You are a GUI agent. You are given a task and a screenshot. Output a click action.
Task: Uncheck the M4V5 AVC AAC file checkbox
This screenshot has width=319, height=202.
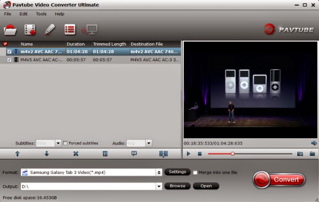[9, 60]
